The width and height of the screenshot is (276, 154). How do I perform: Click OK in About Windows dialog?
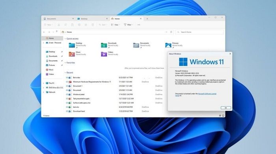point(226,108)
